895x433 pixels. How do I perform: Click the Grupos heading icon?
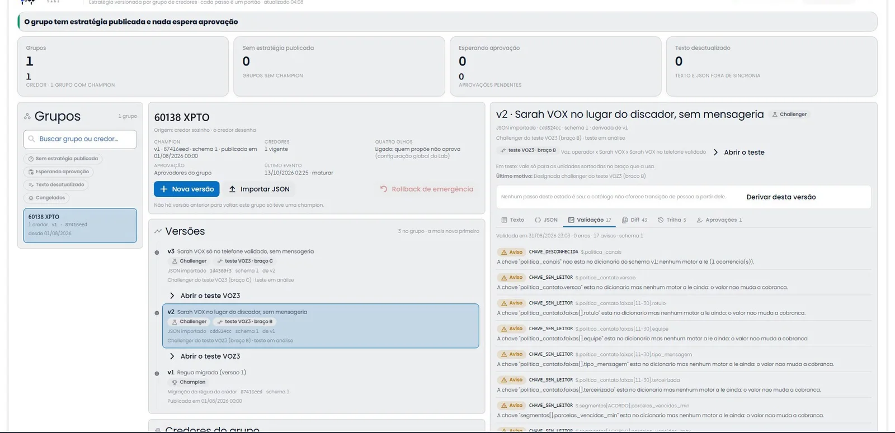click(x=27, y=116)
